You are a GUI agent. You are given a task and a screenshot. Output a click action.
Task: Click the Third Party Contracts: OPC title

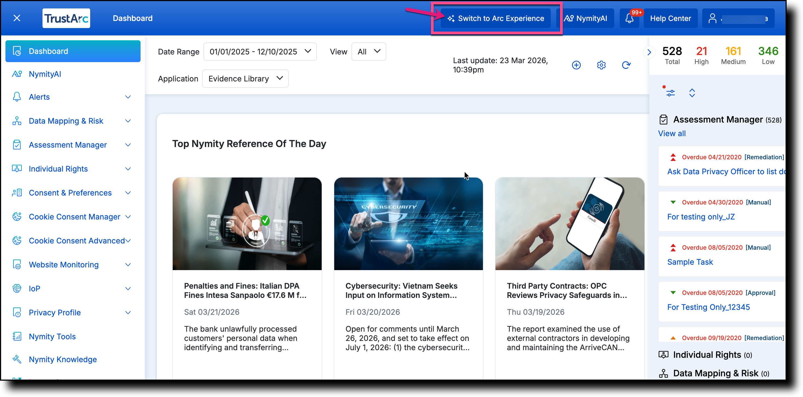point(567,291)
